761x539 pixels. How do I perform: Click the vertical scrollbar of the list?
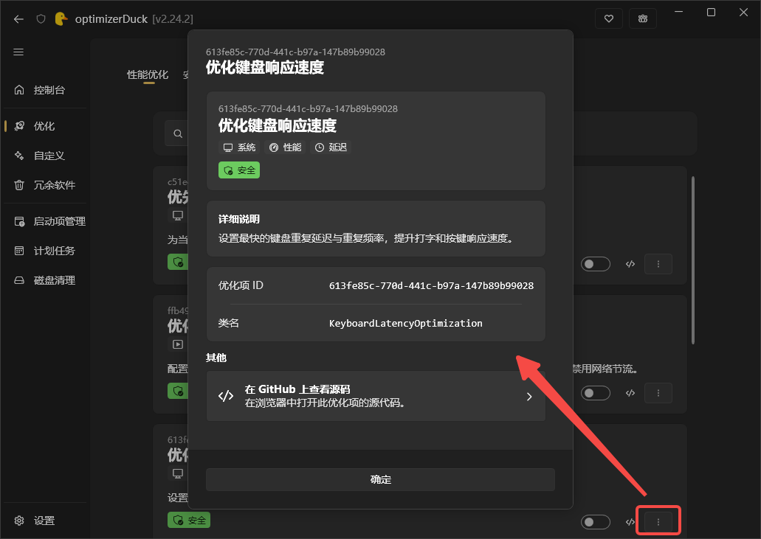pos(693,260)
